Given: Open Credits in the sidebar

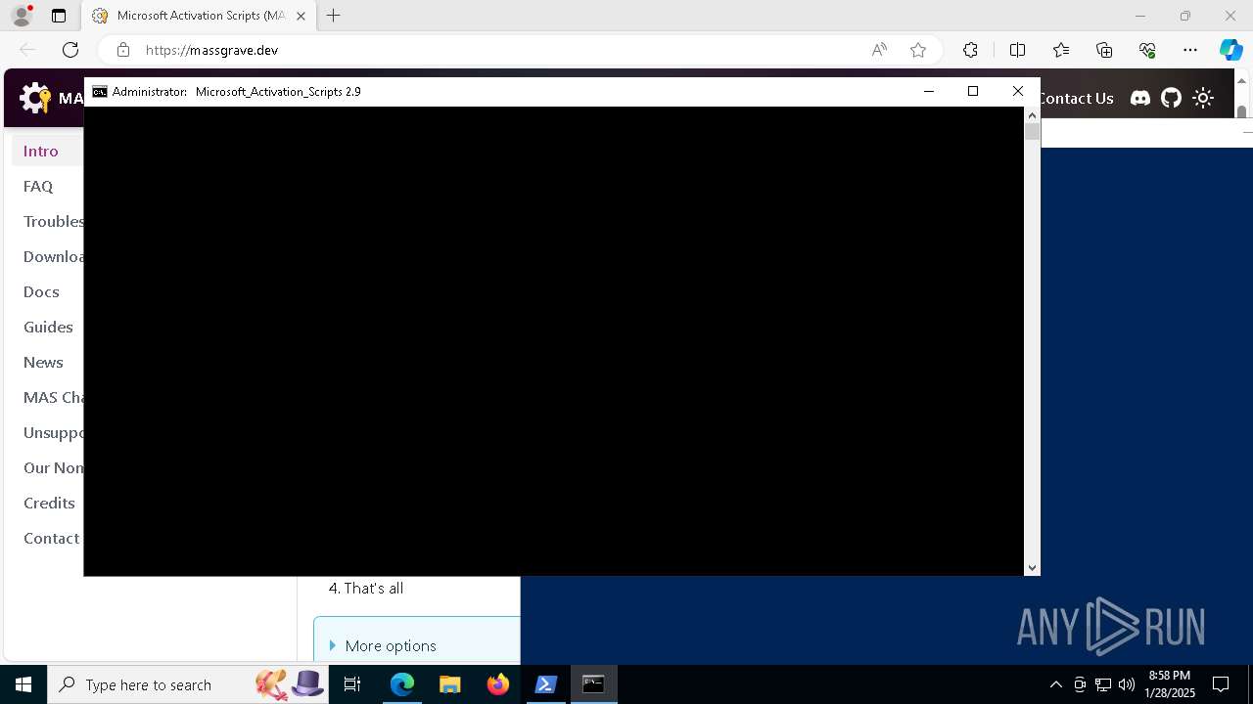Looking at the screenshot, I should pos(49,503).
